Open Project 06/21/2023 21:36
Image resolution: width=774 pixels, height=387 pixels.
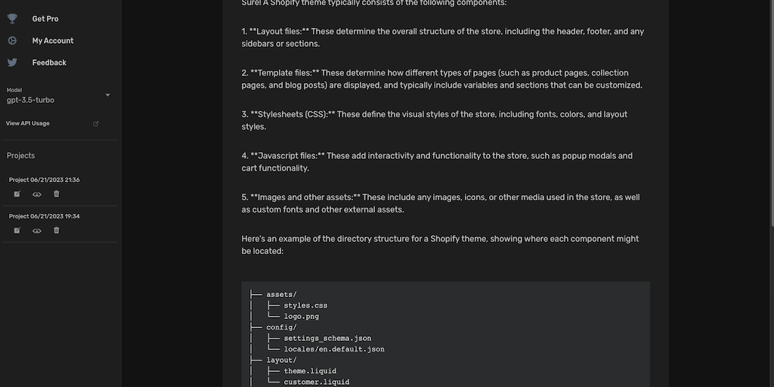pos(45,180)
